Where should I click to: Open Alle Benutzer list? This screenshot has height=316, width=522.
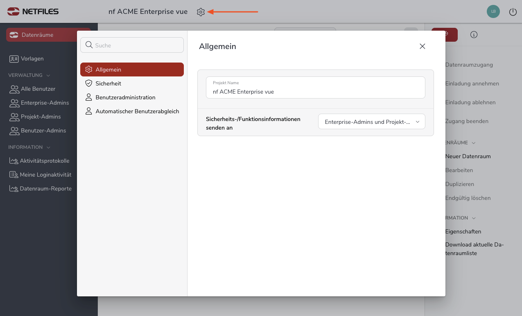[x=38, y=89]
